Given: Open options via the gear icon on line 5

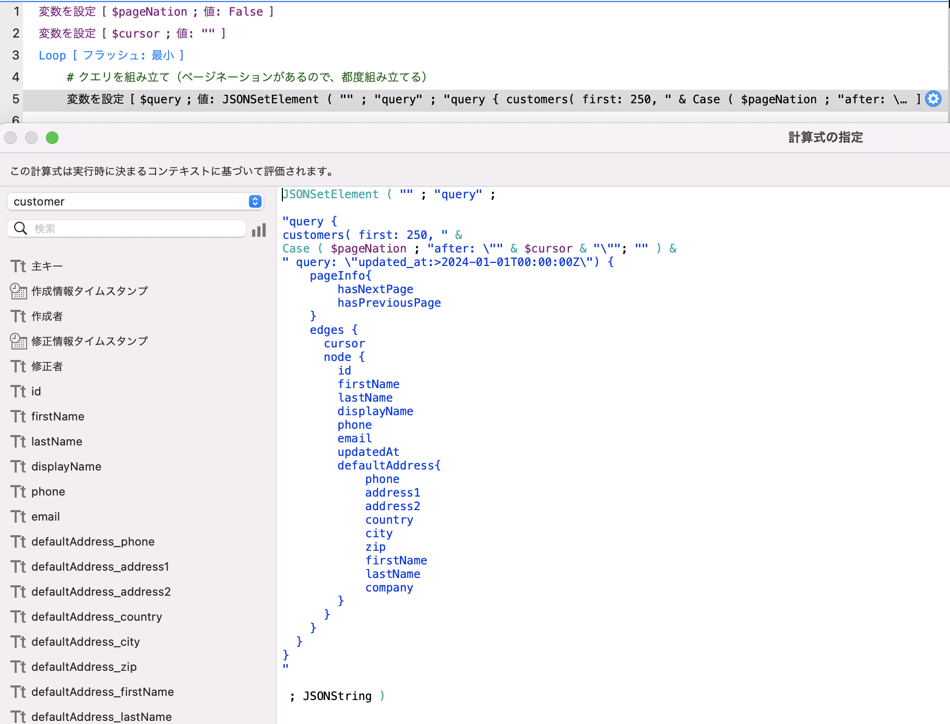Looking at the screenshot, I should 933,99.
